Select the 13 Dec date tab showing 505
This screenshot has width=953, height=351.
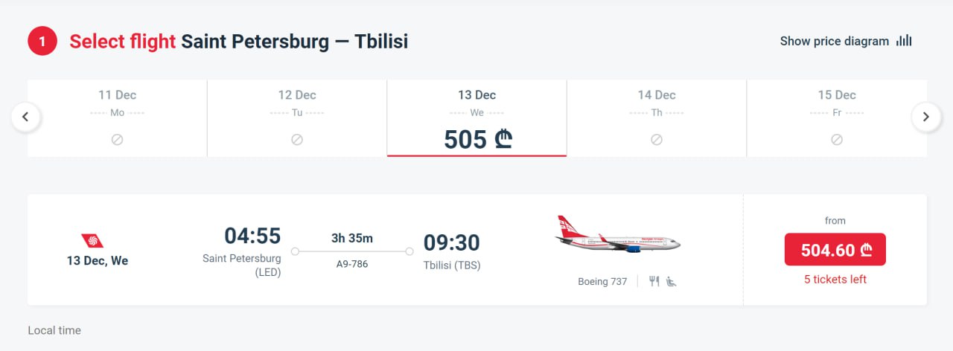pos(476,117)
